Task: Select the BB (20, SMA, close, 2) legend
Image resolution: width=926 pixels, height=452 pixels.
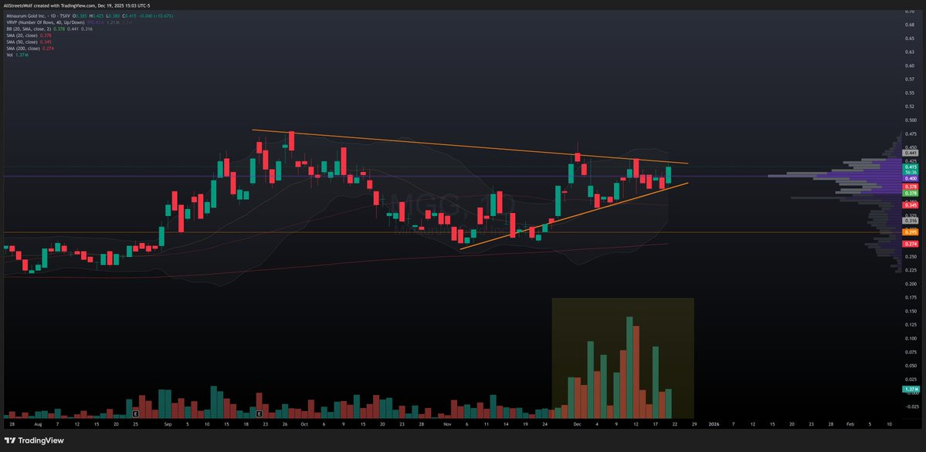Action: [x=48, y=29]
